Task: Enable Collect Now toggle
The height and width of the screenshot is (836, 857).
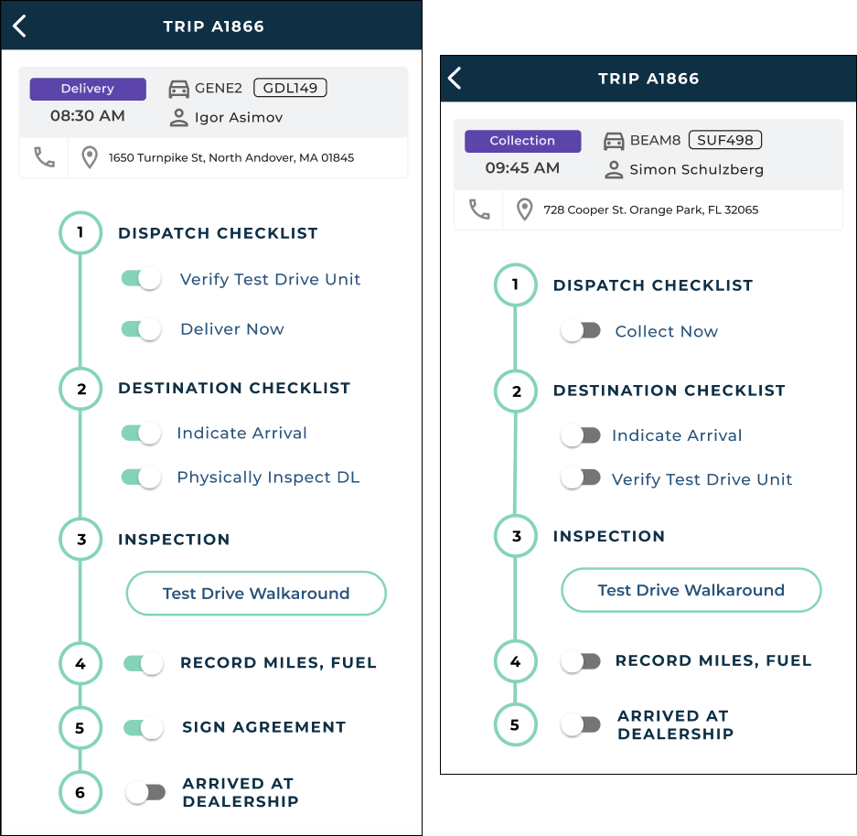Action: (x=581, y=331)
